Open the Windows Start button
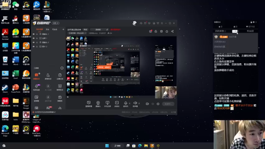265x149 pixels. pyautogui.click(x=107, y=146)
